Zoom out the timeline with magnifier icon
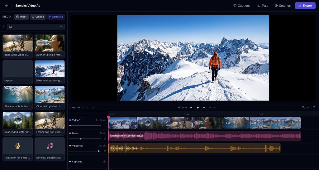This screenshot has width=319, height=170. pos(303,108)
